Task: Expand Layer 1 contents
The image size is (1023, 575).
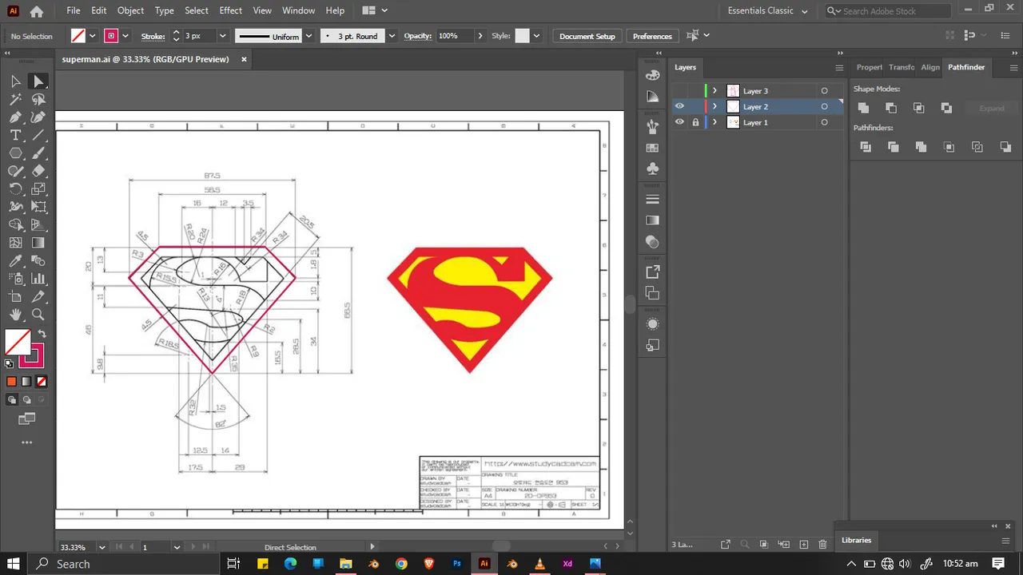Action: pos(715,122)
